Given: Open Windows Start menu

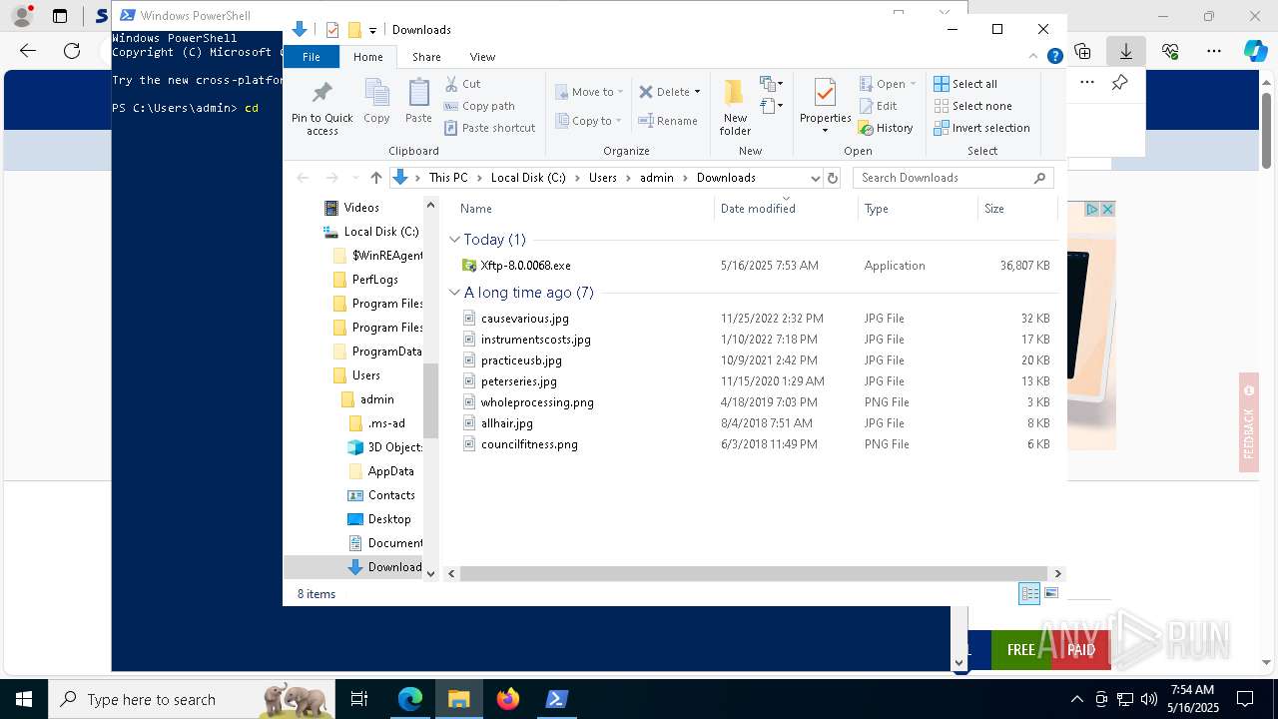Looking at the screenshot, I should (x=24, y=699).
